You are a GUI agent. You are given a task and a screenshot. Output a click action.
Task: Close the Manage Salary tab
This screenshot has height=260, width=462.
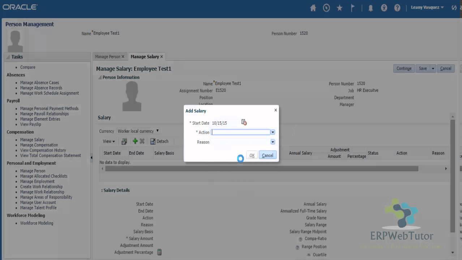point(162,57)
